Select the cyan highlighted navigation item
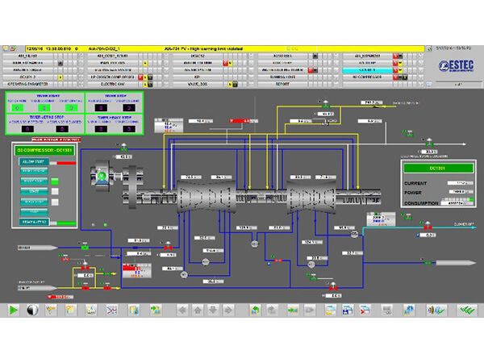This screenshot has width=484, height=363. coord(367,70)
